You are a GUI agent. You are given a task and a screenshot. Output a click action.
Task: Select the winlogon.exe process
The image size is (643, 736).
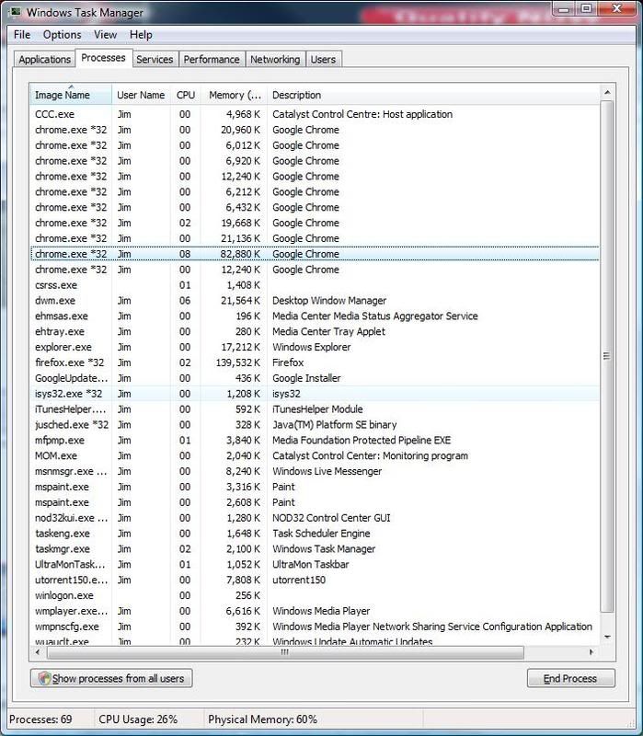[x=315, y=595]
